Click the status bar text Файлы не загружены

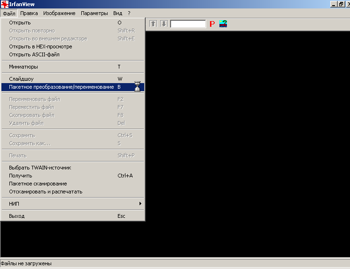26,264
